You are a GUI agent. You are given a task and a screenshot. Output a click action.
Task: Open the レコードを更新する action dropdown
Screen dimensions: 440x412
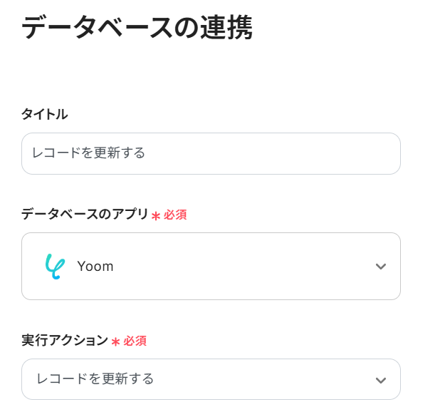pos(211,378)
